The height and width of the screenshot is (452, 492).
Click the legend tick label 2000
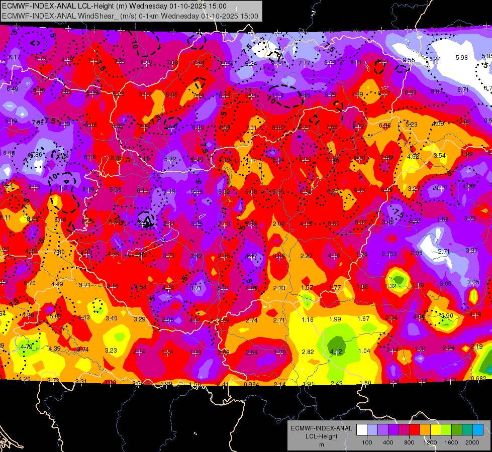(472, 442)
